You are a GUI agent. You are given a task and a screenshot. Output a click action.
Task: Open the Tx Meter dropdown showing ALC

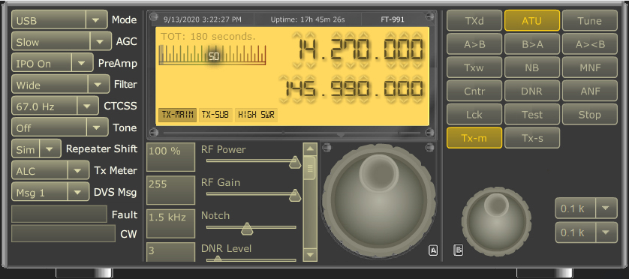tap(50, 170)
